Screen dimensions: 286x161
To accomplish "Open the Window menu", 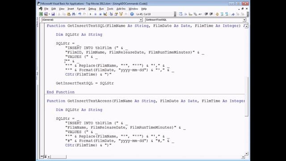I will click(133, 9).
